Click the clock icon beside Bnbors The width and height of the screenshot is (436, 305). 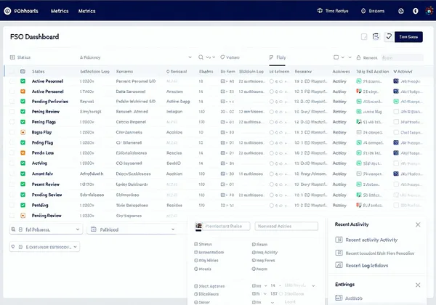[x=363, y=11]
